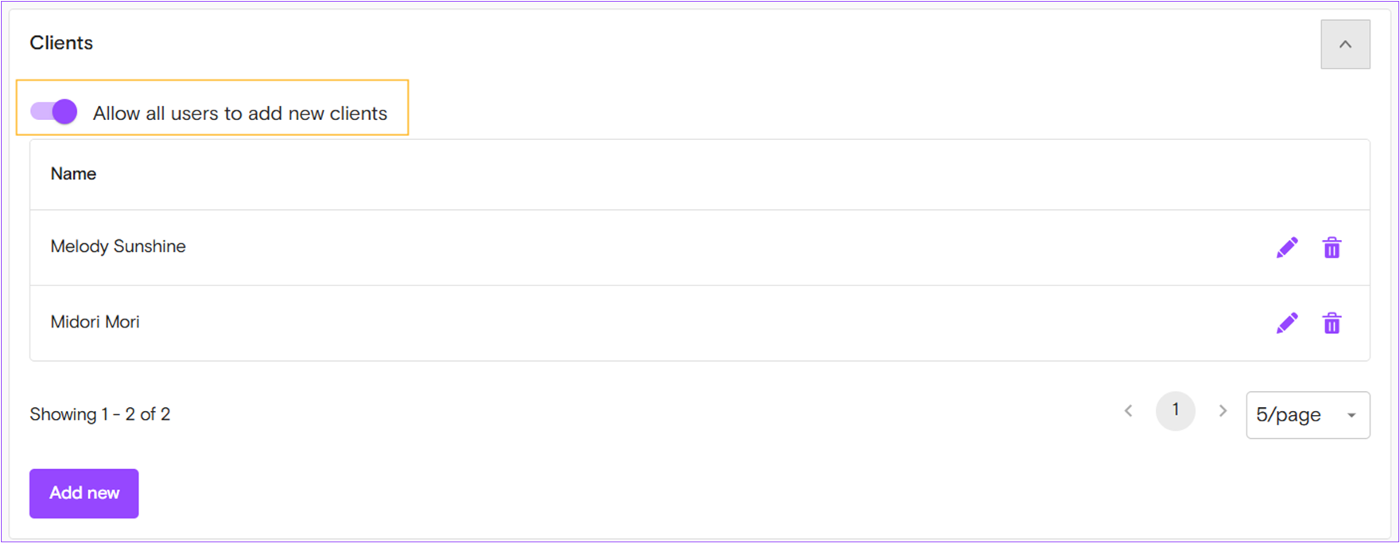The width and height of the screenshot is (1400, 543).
Task: Click the purple knob of the toggle switch
Action: click(x=65, y=111)
